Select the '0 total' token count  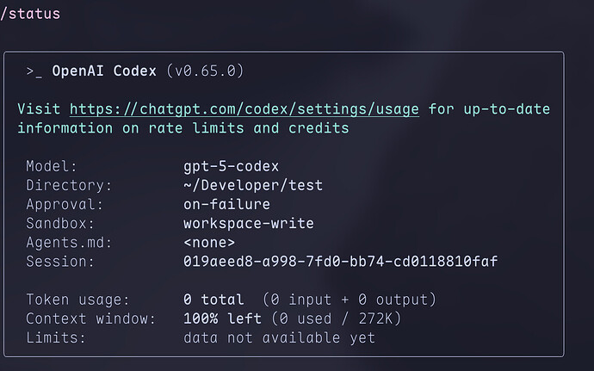[x=213, y=300]
